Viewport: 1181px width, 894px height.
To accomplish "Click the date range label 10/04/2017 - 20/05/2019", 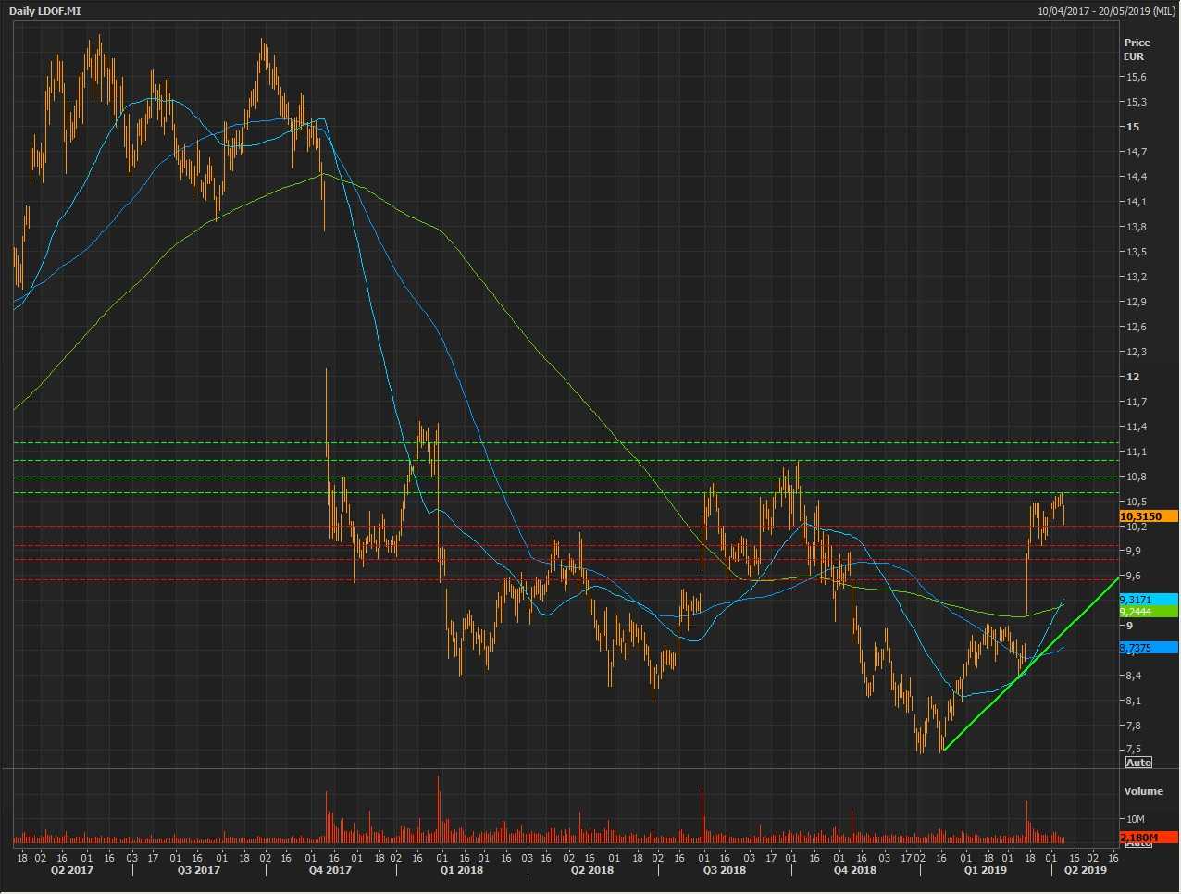I will click(x=1106, y=11).
